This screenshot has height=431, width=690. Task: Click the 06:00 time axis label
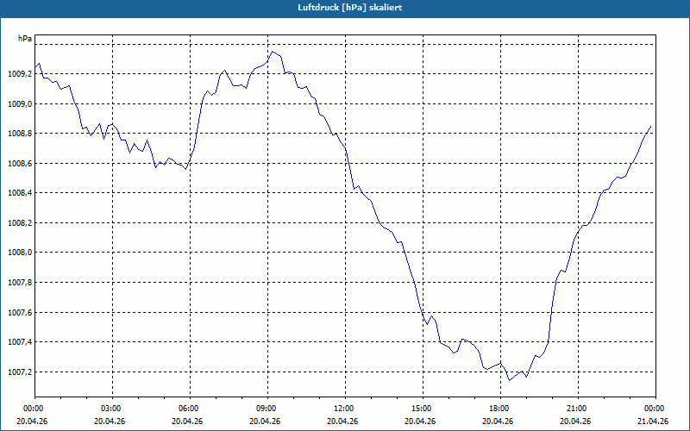pos(190,409)
